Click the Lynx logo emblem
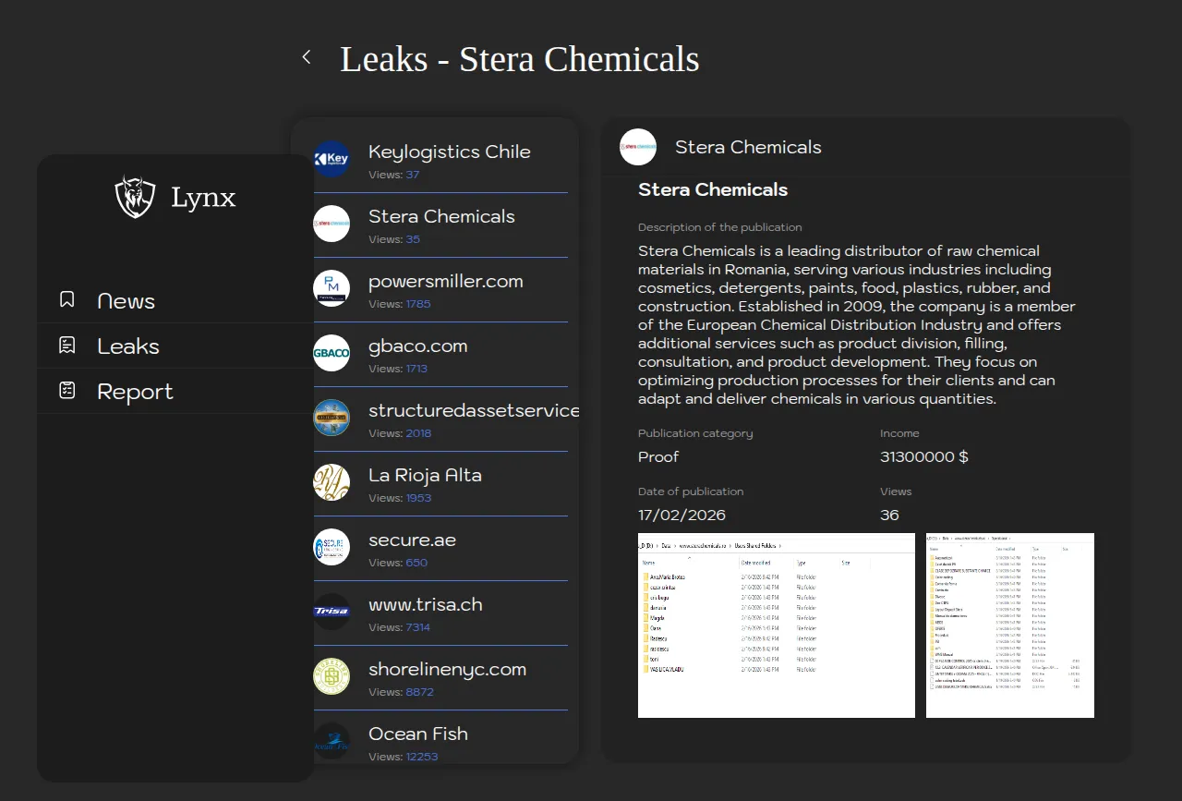Image resolution: width=1182 pixels, height=801 pixels. [x=135, y=197]
